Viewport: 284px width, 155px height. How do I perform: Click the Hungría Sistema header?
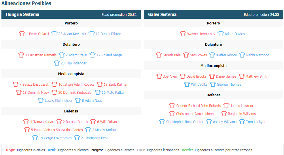click(x=22, y=14)
